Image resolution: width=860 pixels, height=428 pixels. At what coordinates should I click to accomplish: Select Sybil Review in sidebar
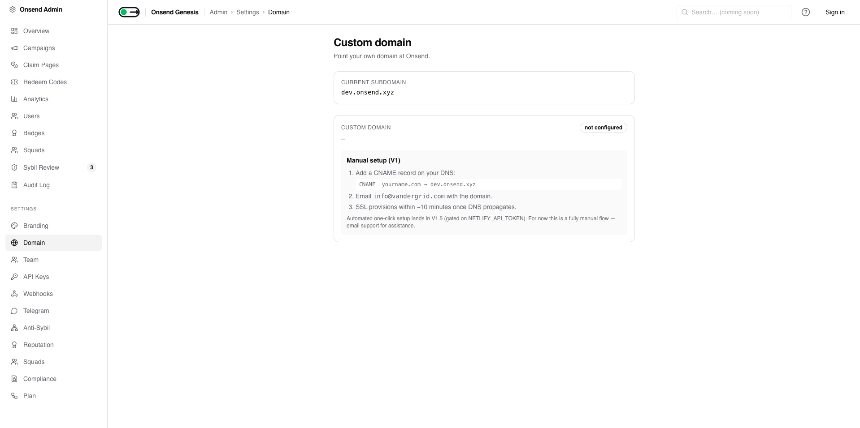pos(53,167)
